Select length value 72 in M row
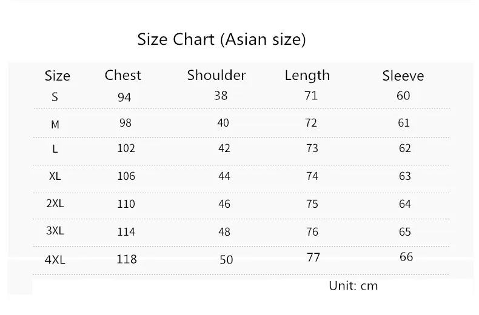This screenshot has width=479, height=315. pyautogui.click(x=311, y=123)
